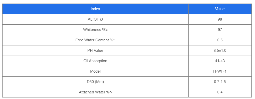Select the 0.5 value cell
Screen dimensions: 255x99
click(220, 40)
